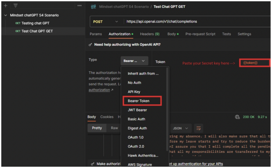Viewport: 271px width, 168px height.
Task: Open the three-dots sidebar options menu
Action: pos(79,6)
